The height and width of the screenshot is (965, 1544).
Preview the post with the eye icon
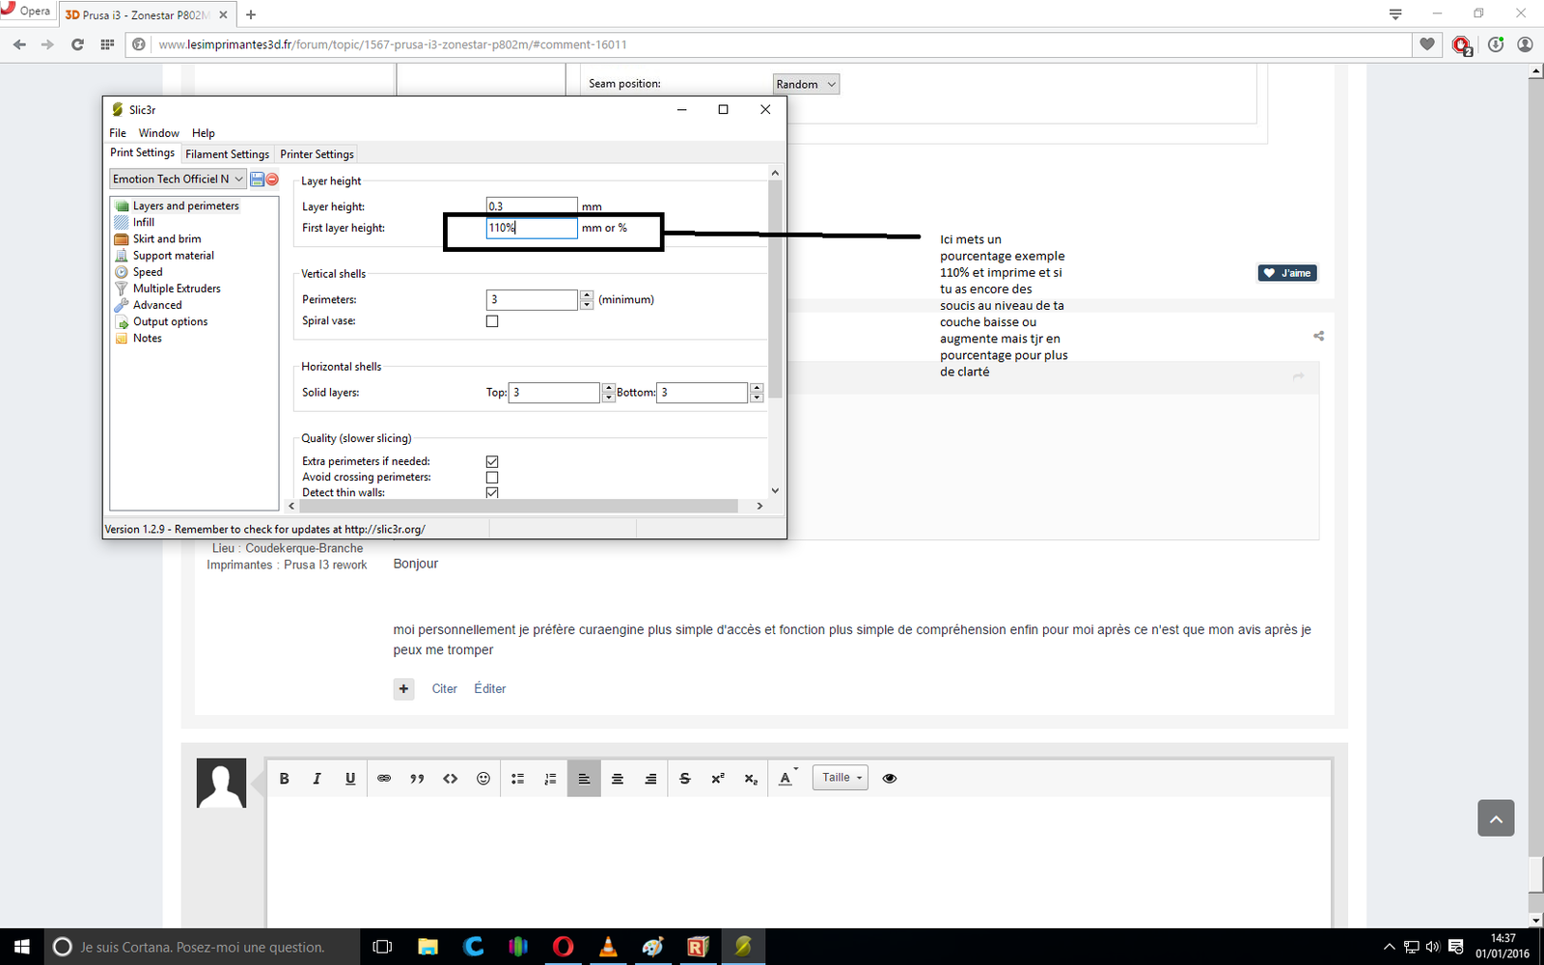(890, 778)
